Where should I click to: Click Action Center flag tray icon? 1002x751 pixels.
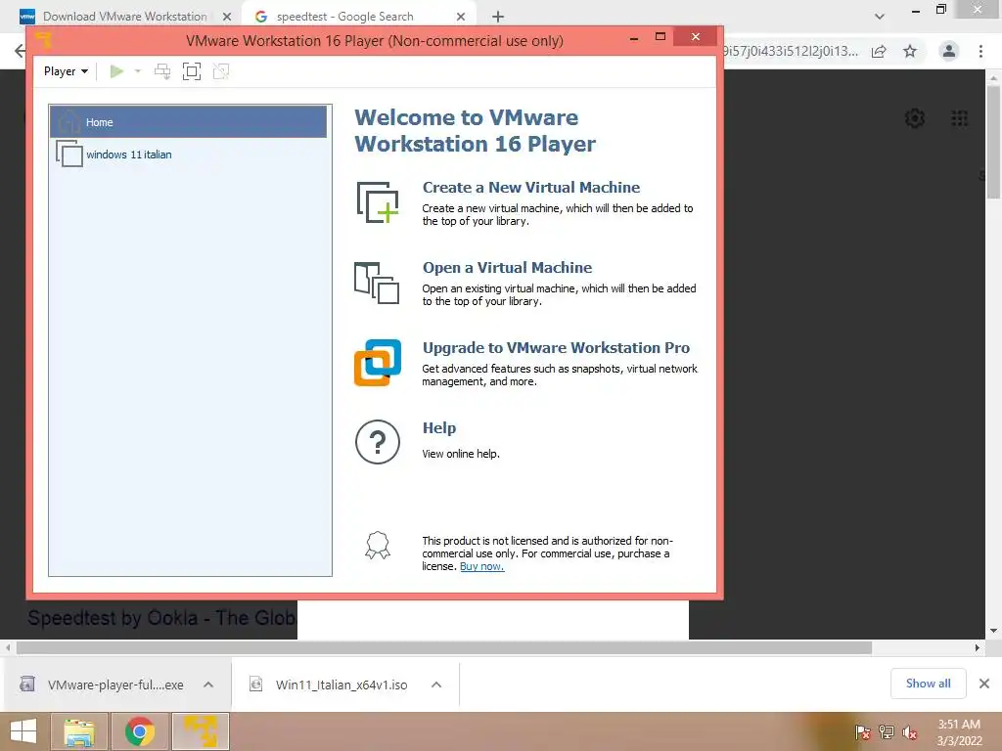click(x=862, y=731)
